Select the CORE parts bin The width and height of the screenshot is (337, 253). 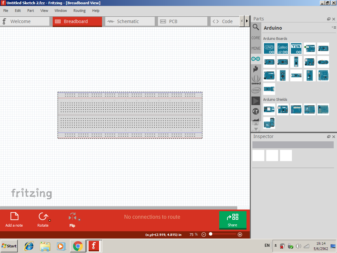256,38
